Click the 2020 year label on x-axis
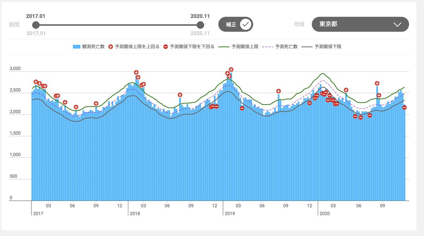This screenshot has width=424, height=236. (324, 213)
